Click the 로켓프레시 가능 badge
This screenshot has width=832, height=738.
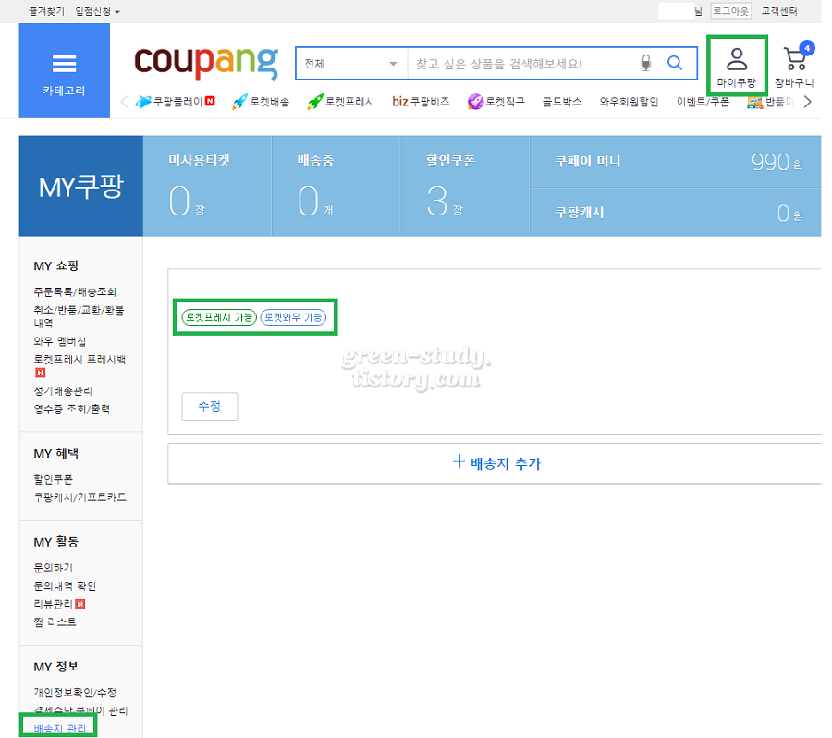point(219,317)
